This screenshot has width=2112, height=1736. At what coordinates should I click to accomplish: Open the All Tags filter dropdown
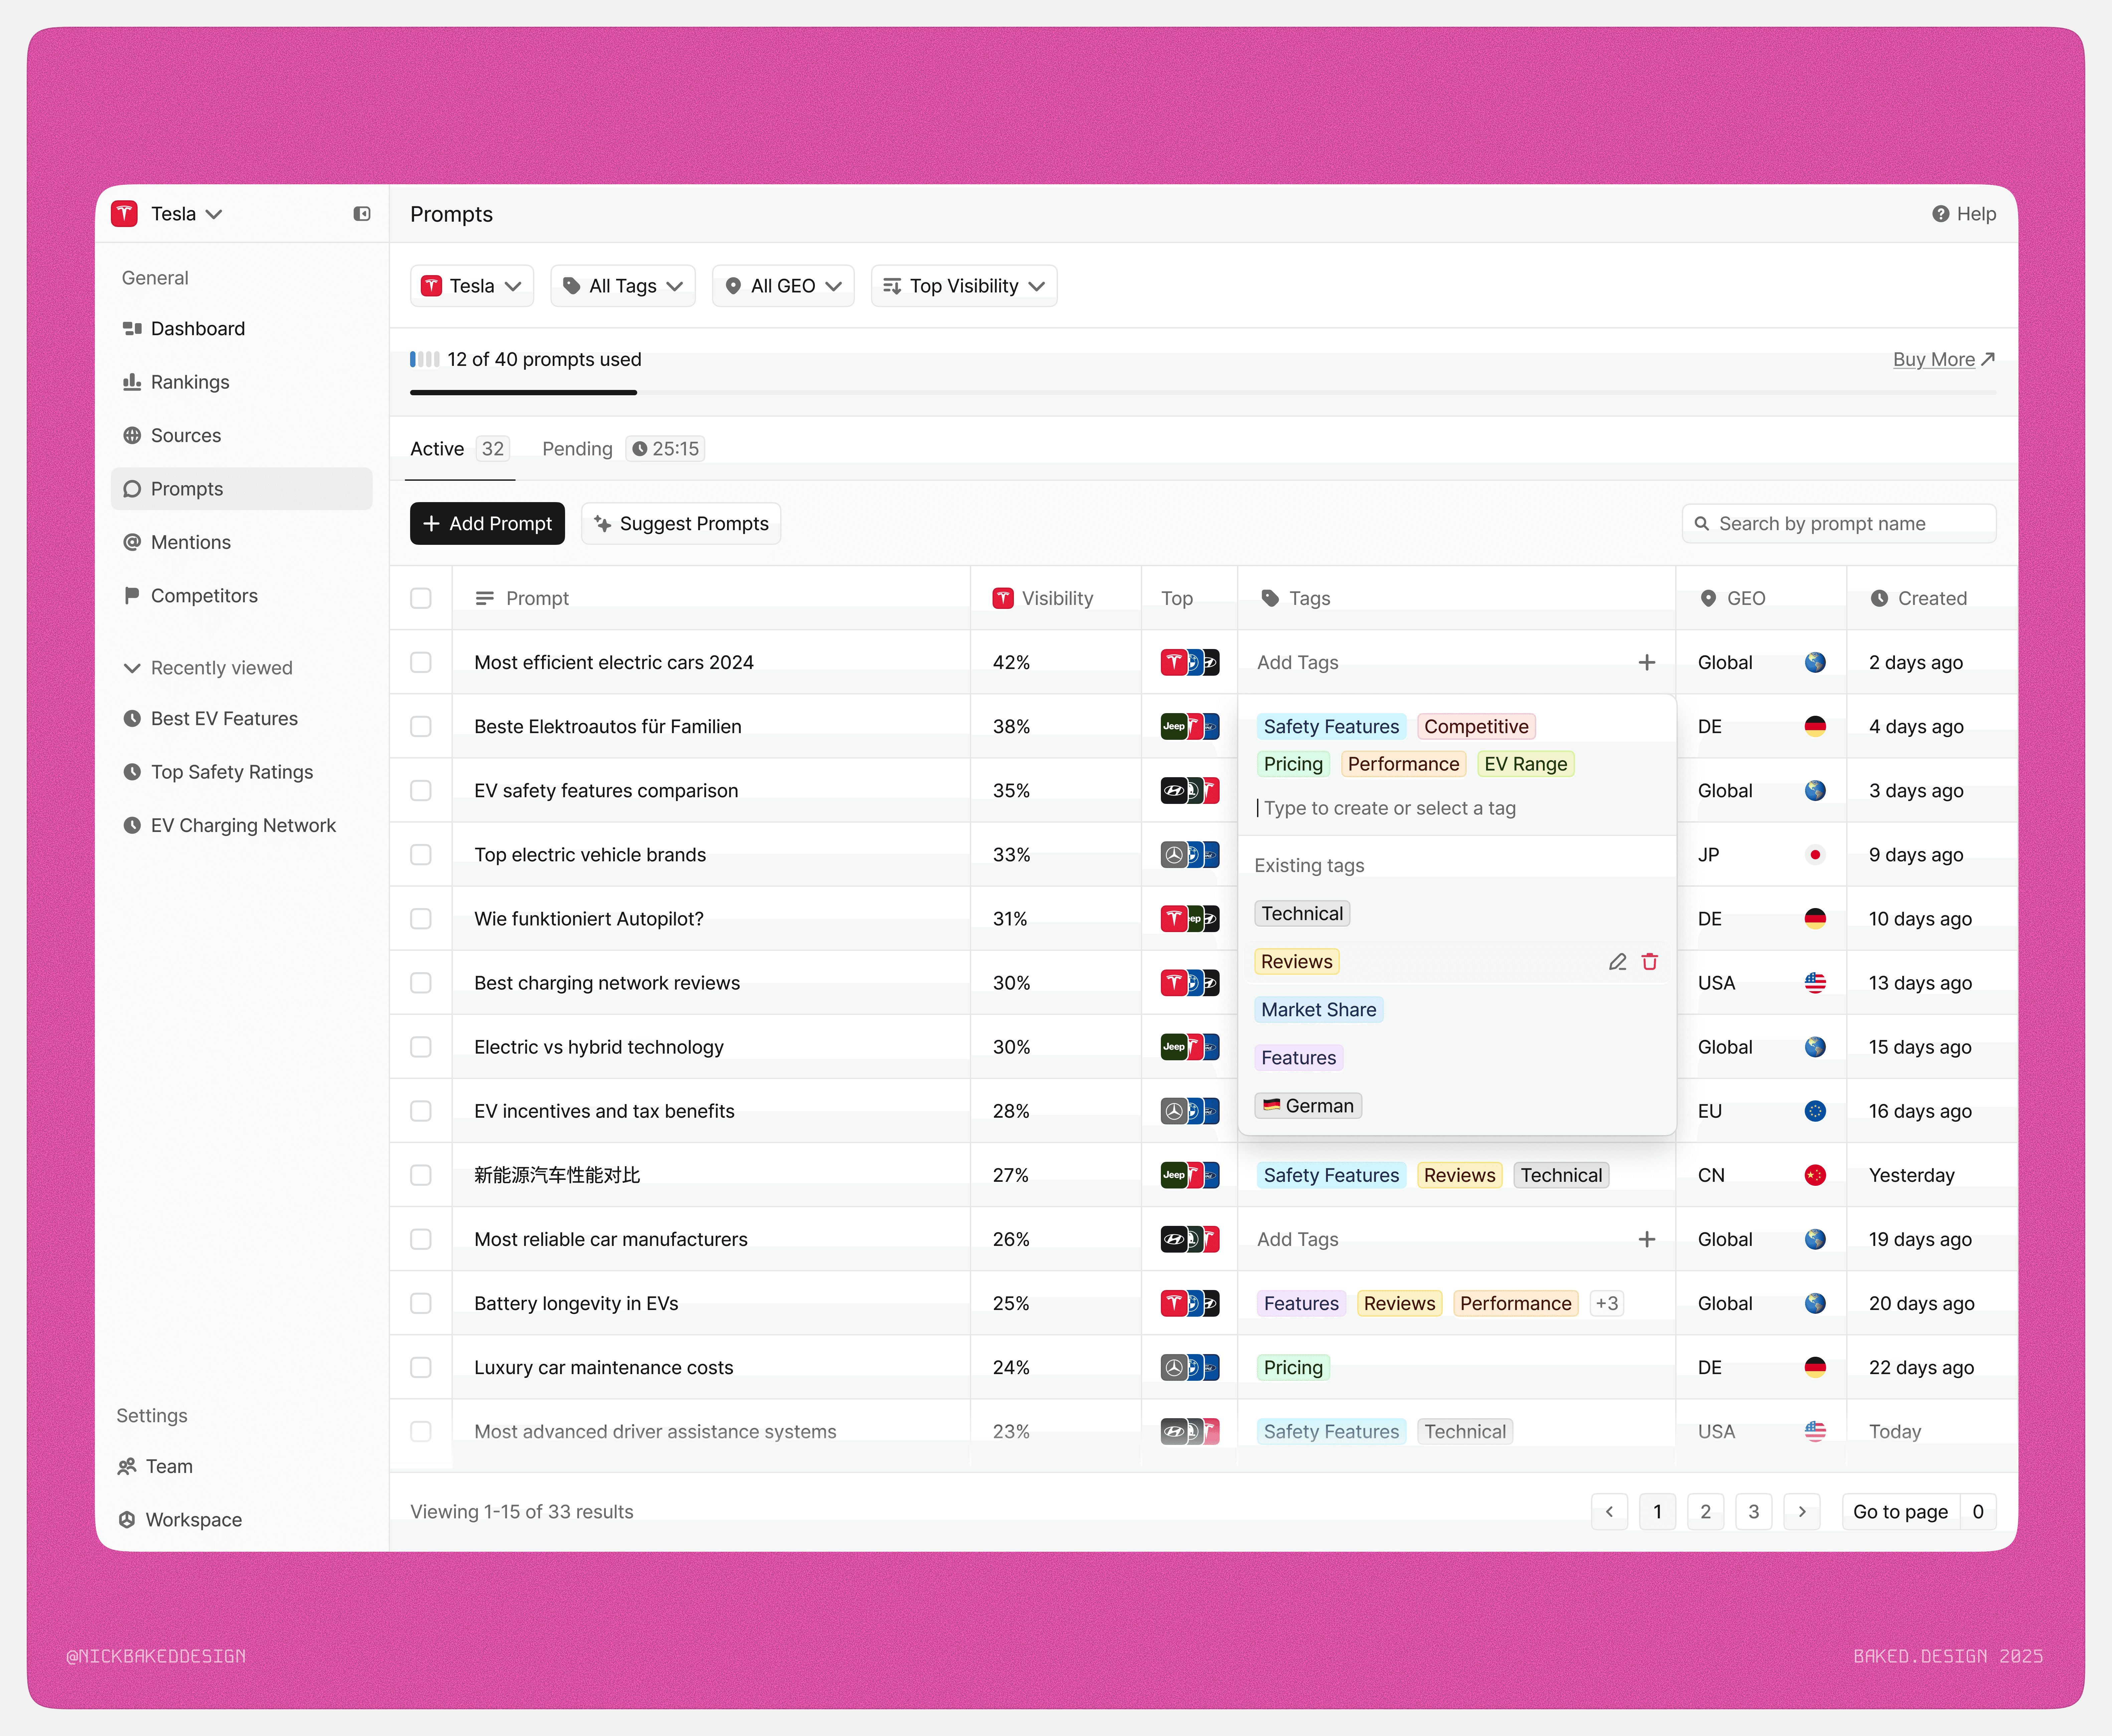(622, 286)
